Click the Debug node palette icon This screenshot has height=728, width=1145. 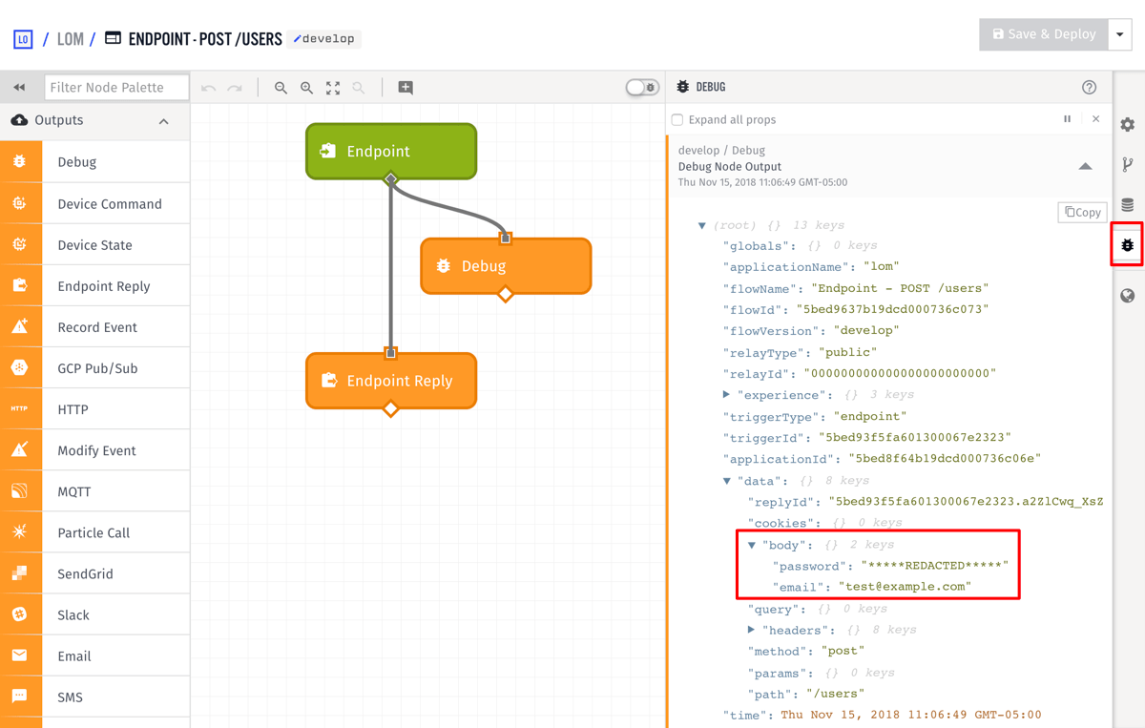click(x=20, y=162)
